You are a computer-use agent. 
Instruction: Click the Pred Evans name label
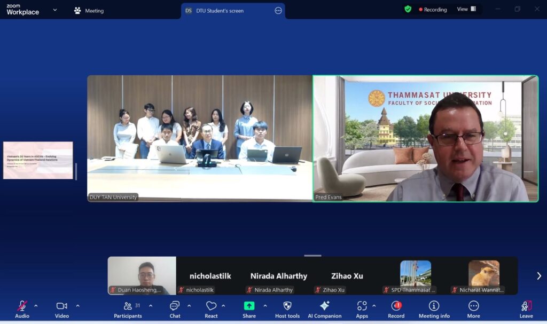pos(329,197)
